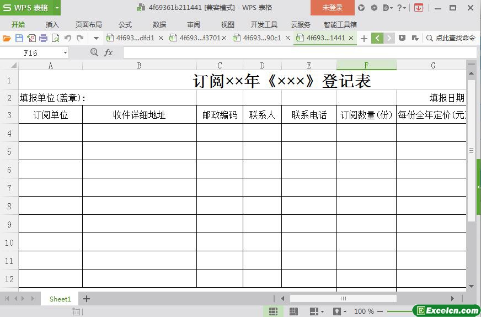Click the Name Box showing F16

click(31, 53)
